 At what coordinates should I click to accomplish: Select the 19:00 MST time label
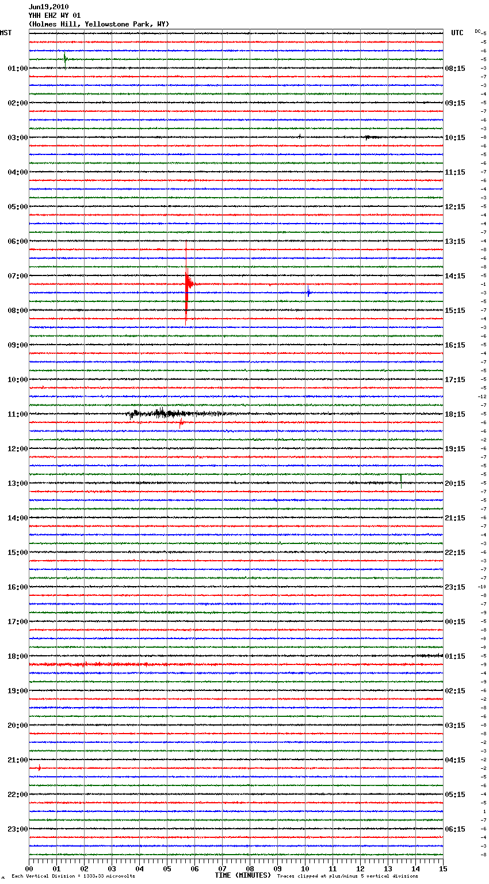pyautogui.click(x=17, y=691)
